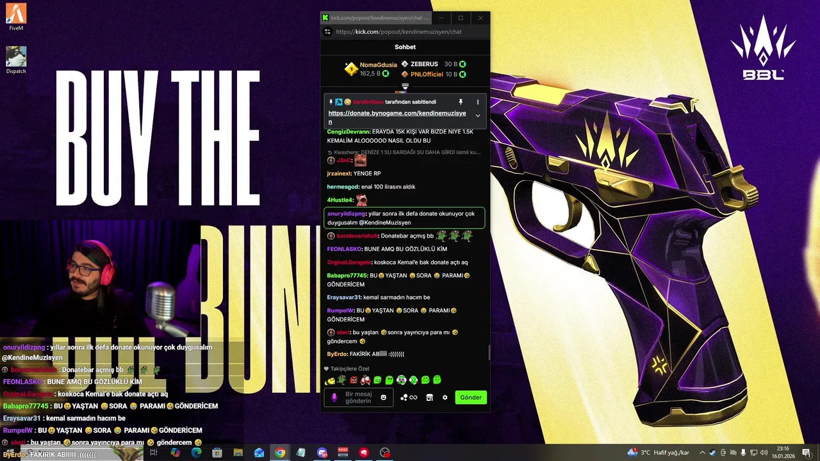Screen dimensions: 820x461
Task: Open Google Chrome from the taskbar
Action: click(x=280, y=453)
